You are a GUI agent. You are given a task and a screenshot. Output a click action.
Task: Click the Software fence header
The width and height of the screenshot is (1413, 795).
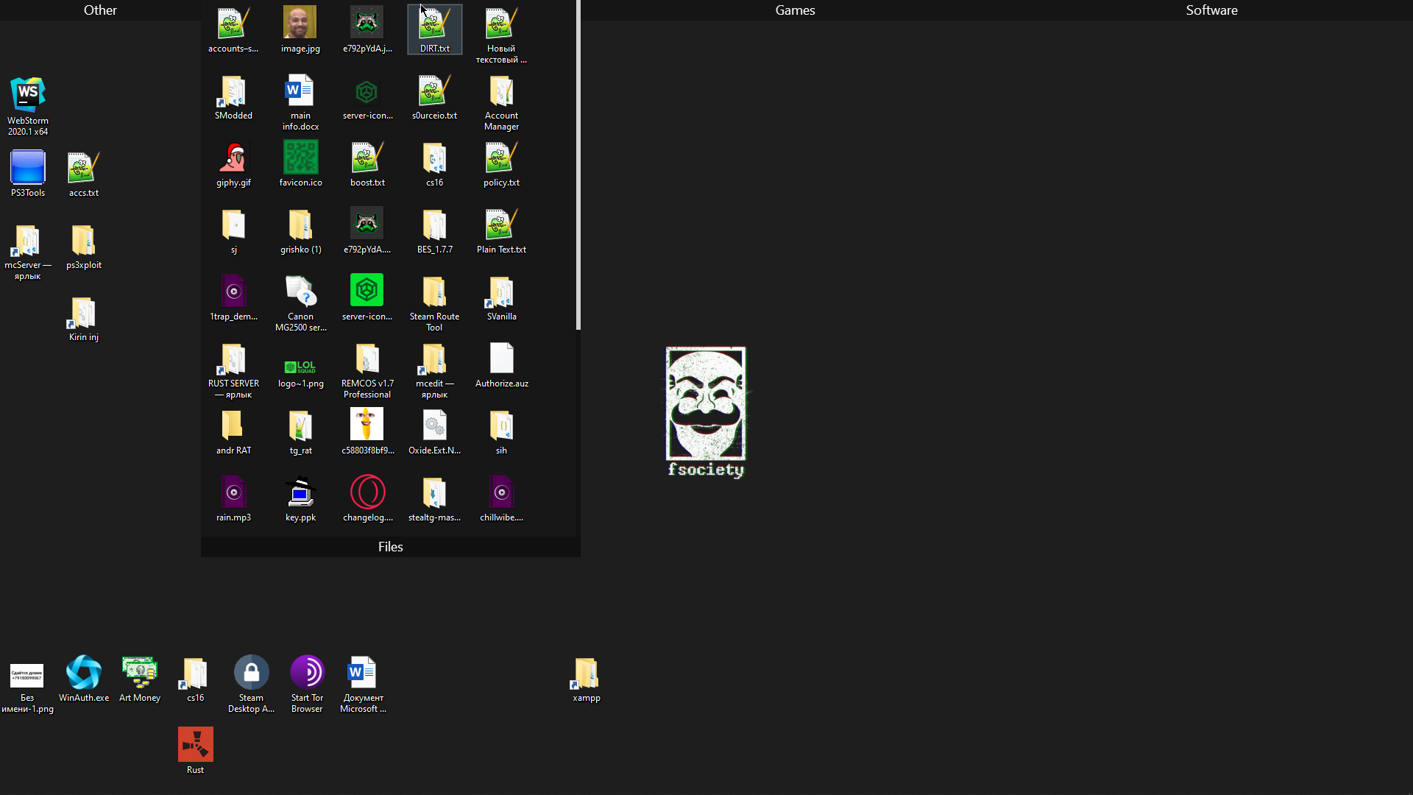[1211, 10]
